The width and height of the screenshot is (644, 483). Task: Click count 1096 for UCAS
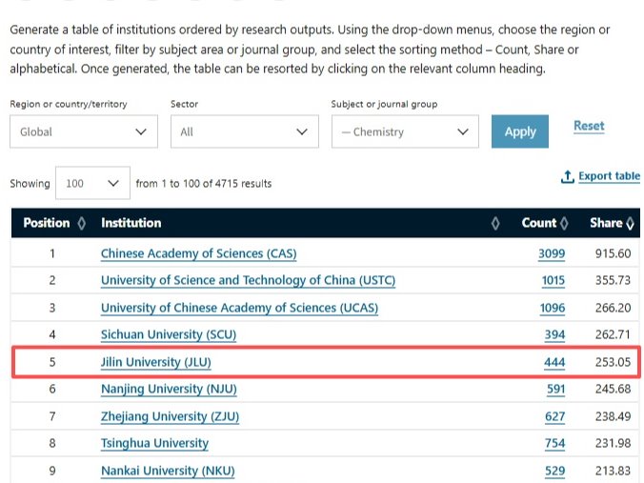[x=553, y=308]
